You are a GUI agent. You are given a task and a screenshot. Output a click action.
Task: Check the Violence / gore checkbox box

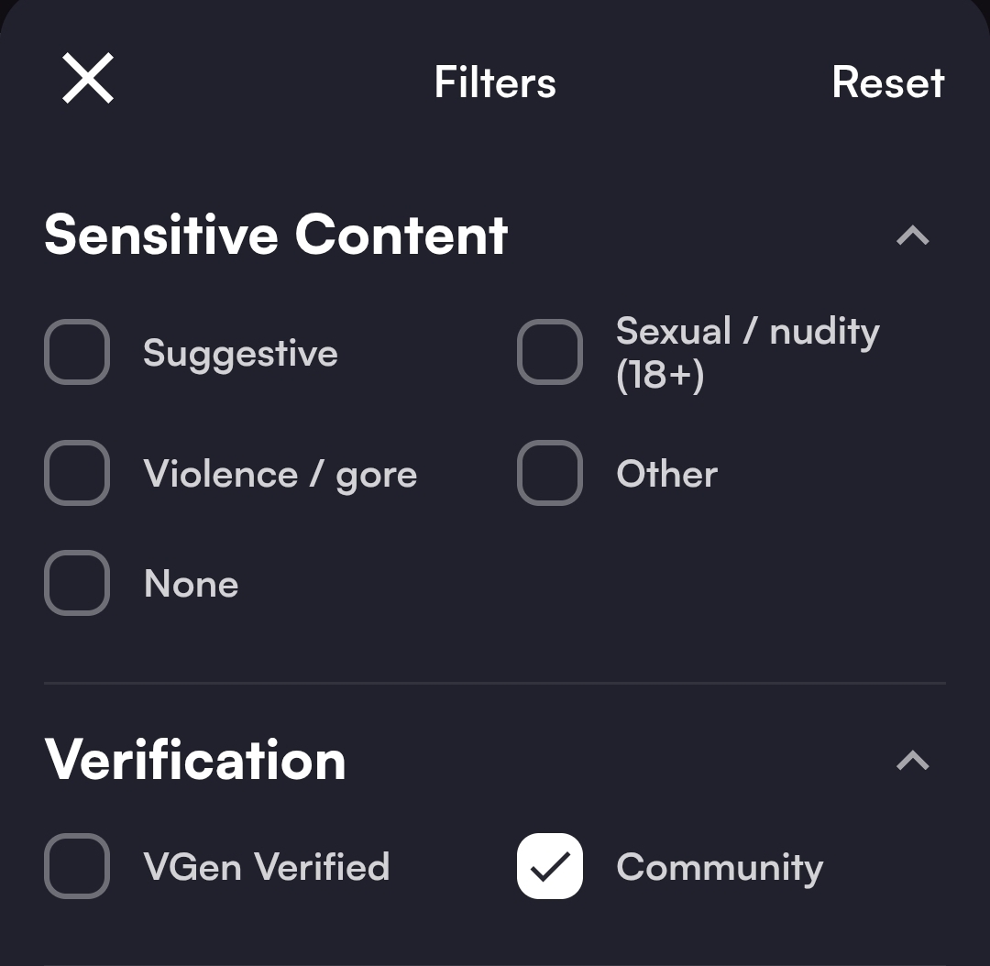pos(77,473)
